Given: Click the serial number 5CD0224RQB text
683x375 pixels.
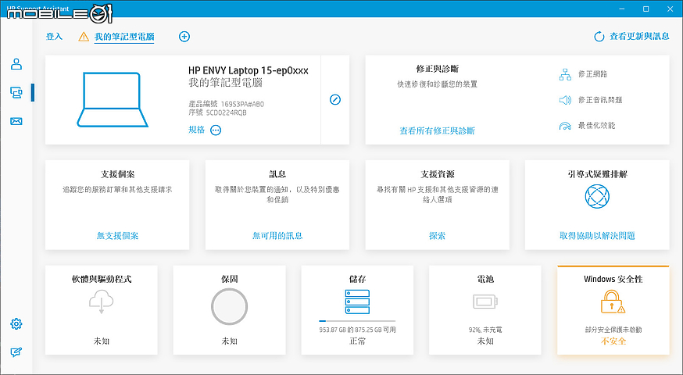Looking at the screenshot, I should coord(226,112).
